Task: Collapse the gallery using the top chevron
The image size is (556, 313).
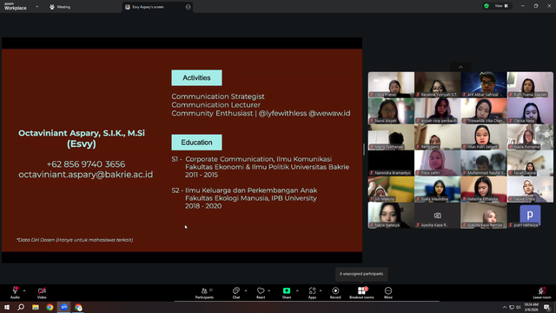Action: pos(460,67)
